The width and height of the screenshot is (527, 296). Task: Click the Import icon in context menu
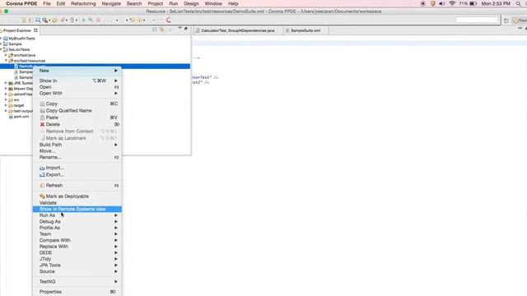click(x=42, y=168)
